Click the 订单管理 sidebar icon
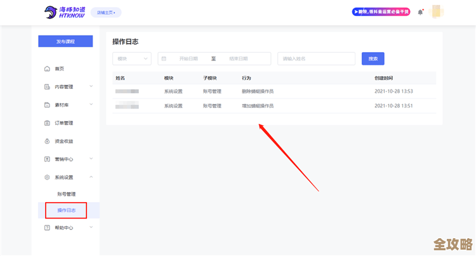 (x=47, y=123)
